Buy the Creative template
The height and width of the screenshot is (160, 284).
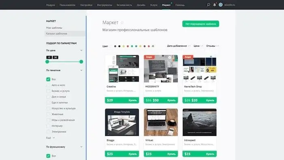click(x=133, y=100)
